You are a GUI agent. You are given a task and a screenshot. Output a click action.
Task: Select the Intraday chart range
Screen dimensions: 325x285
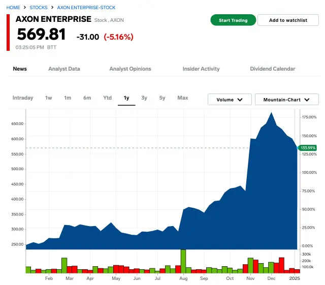(x=23, y=98)
